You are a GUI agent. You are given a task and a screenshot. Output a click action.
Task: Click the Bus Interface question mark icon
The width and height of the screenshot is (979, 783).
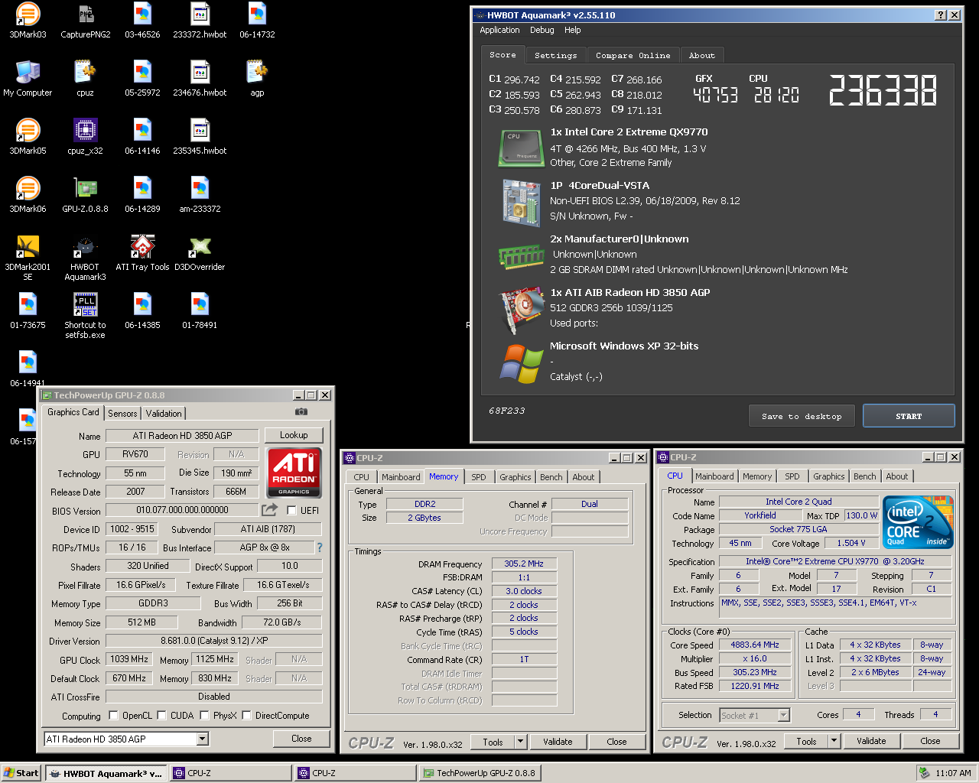(x=320, y=547)
